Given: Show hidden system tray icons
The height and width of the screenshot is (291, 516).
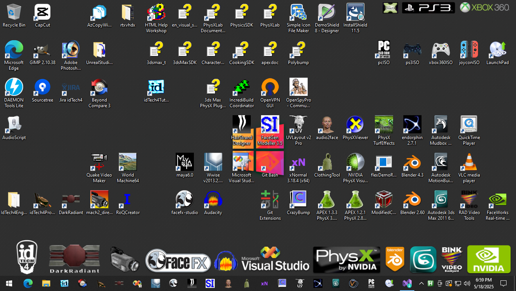Looking at the screenshot, I should point(421,283).
